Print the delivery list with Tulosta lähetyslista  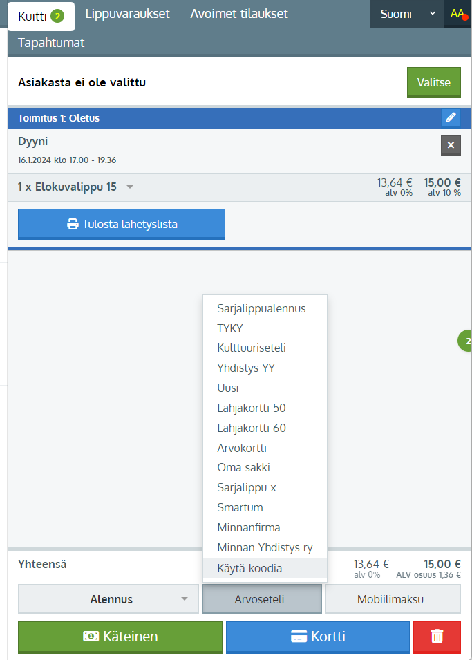click(122, 224)
